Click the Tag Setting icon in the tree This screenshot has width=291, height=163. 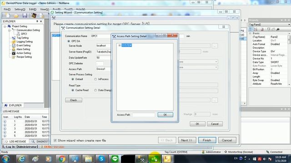pos(14,38)
